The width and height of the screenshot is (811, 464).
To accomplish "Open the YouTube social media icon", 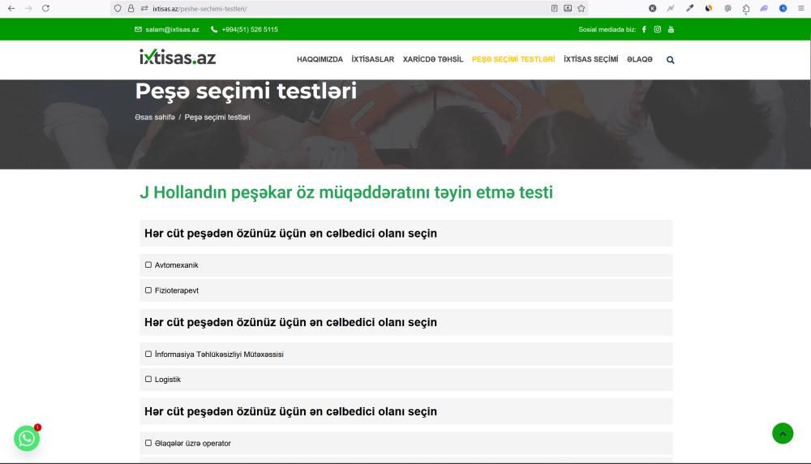I will coord(671,29).
